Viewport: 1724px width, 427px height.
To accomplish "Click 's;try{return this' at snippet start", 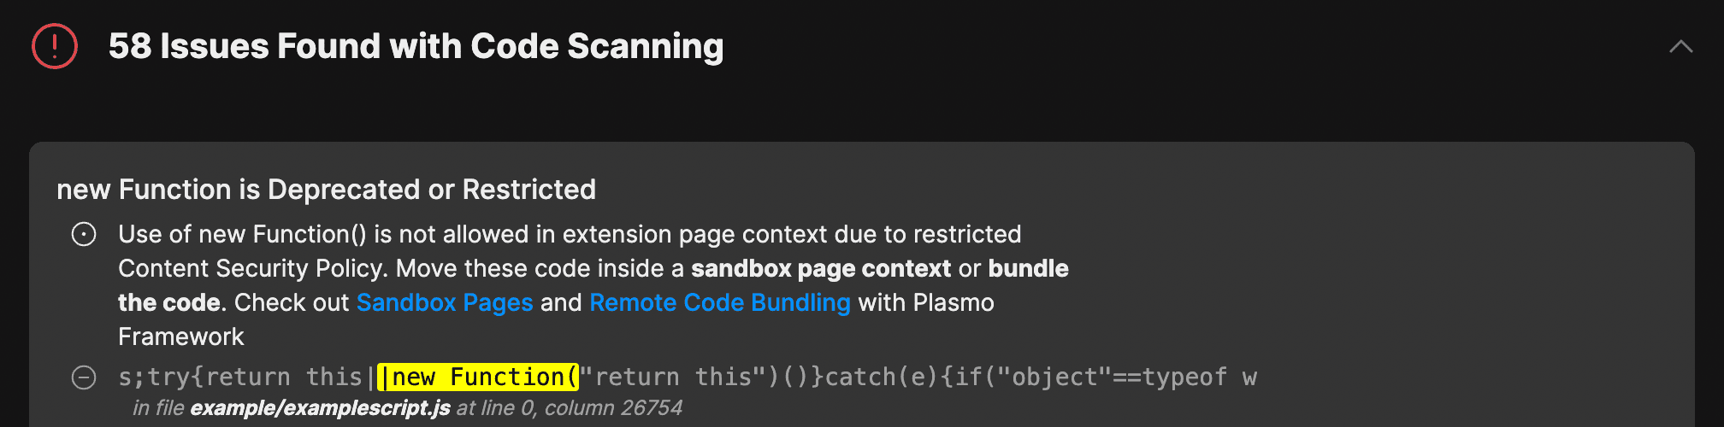I will (240, 377).
